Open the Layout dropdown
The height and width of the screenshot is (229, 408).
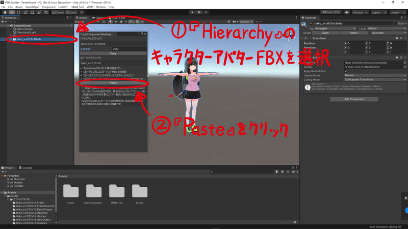[397, 12]
